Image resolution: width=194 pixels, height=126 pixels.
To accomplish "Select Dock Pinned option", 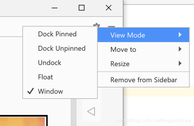I will (x=57, y=34).
